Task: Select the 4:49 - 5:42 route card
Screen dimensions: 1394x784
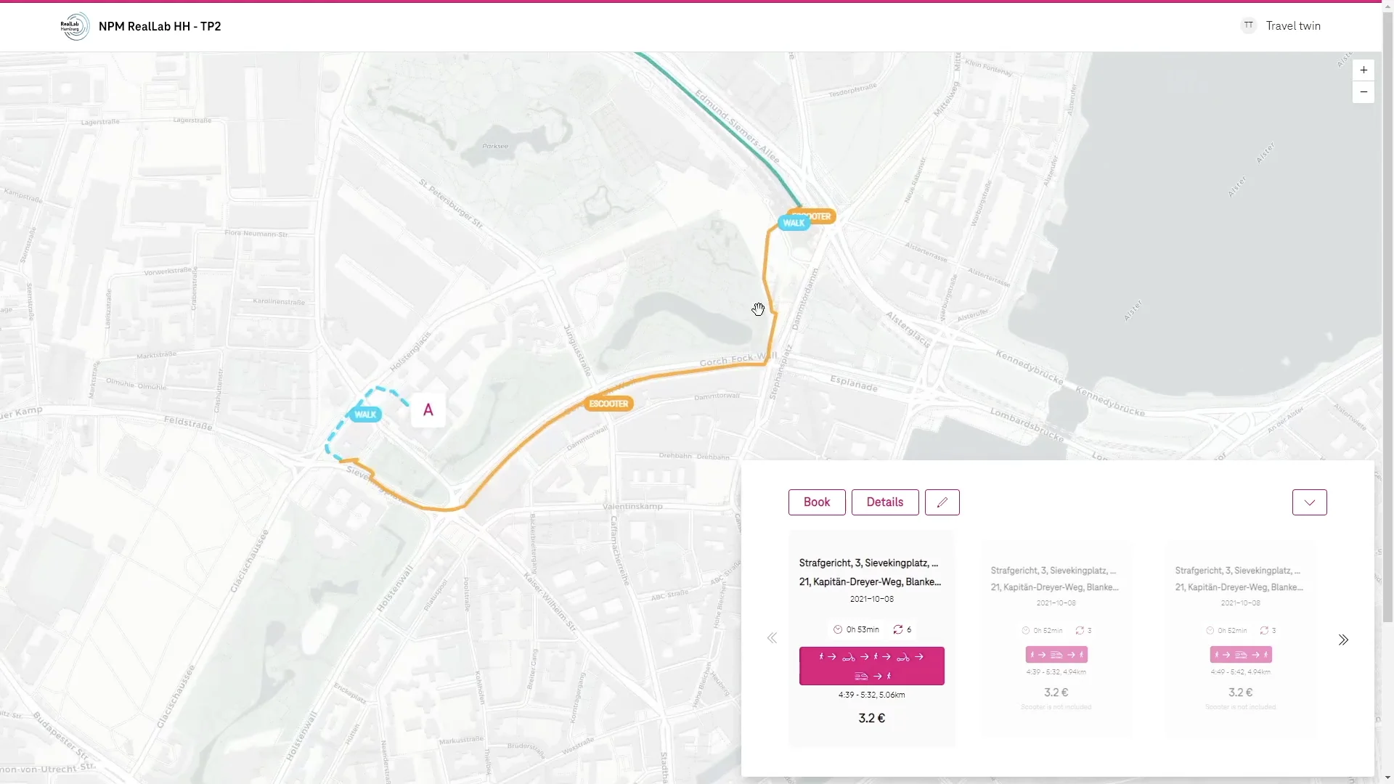Action: point(1240,639)
